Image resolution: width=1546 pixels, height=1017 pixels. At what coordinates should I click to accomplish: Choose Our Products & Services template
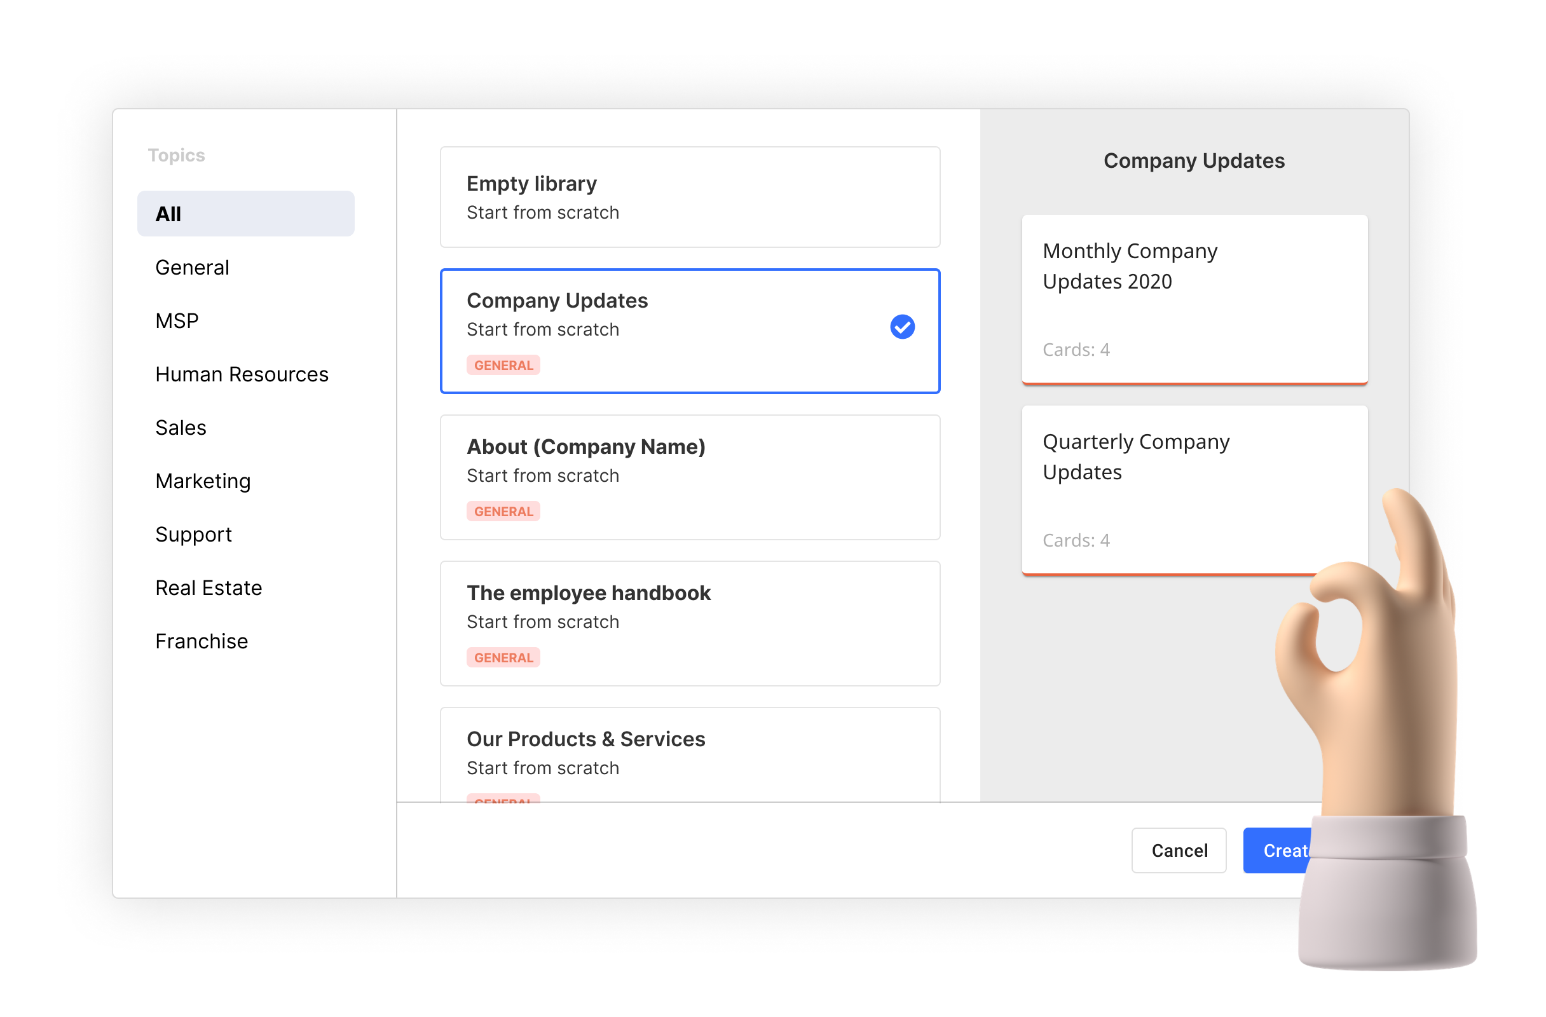pyautogui.click(x=690, y=753)
